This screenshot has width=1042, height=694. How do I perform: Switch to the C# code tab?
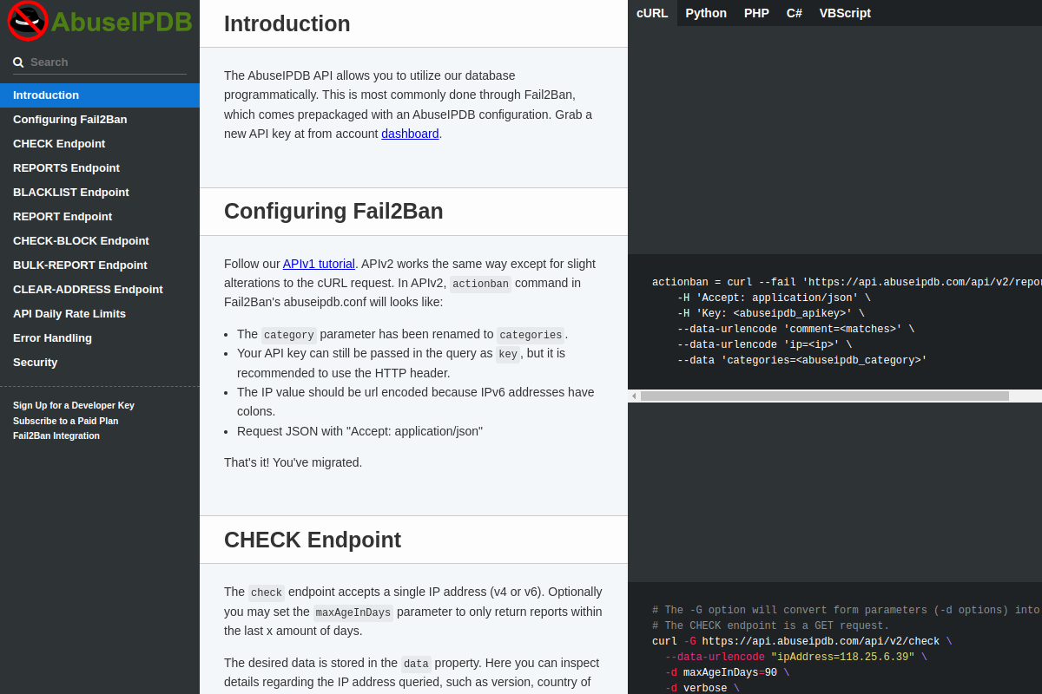(795, 13)
